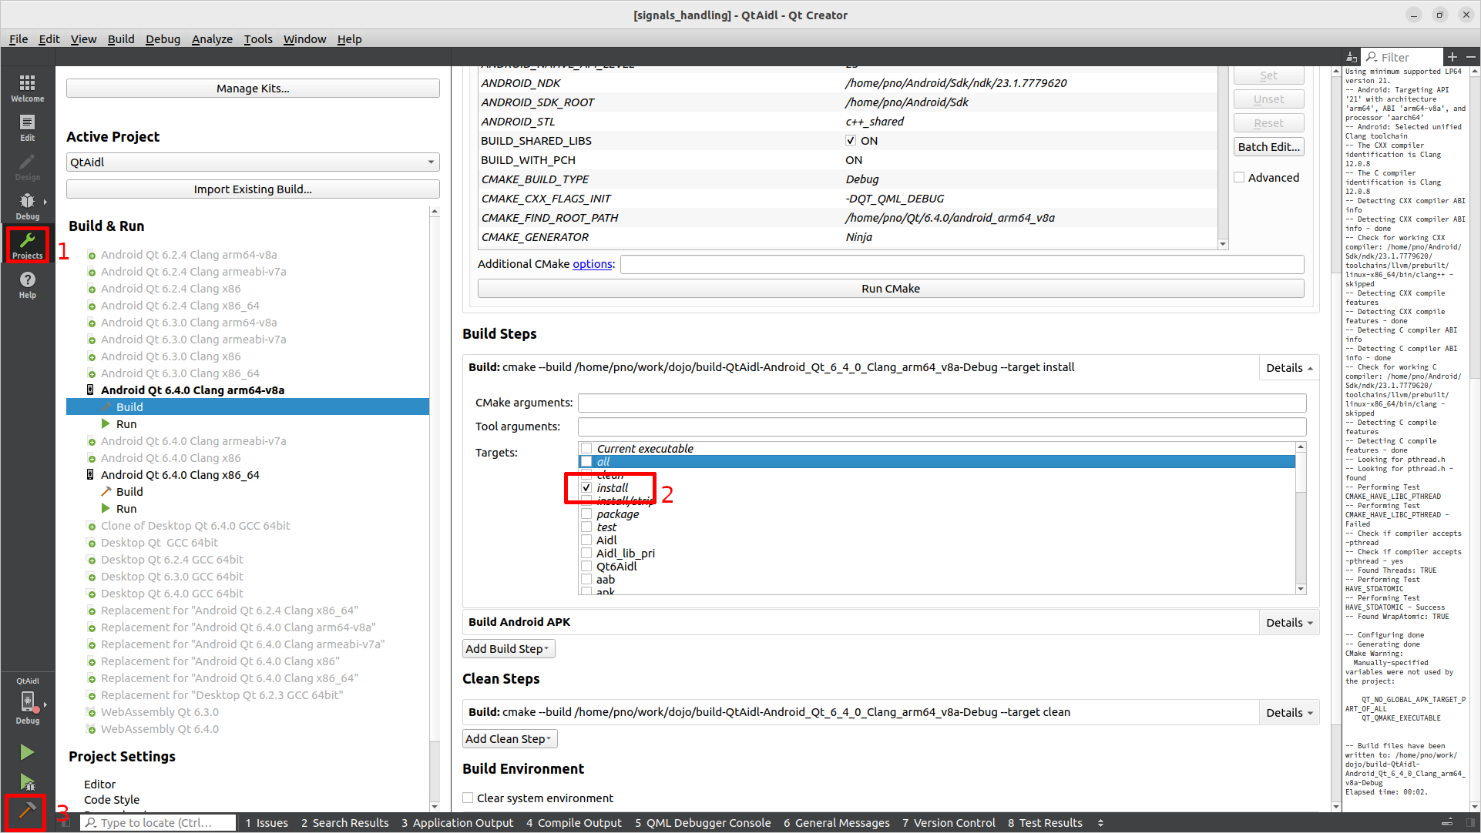The width and height of the screenshot is (1481, 833).
Task: Open the Analyze menu
Action: click(x=212, y=39)
